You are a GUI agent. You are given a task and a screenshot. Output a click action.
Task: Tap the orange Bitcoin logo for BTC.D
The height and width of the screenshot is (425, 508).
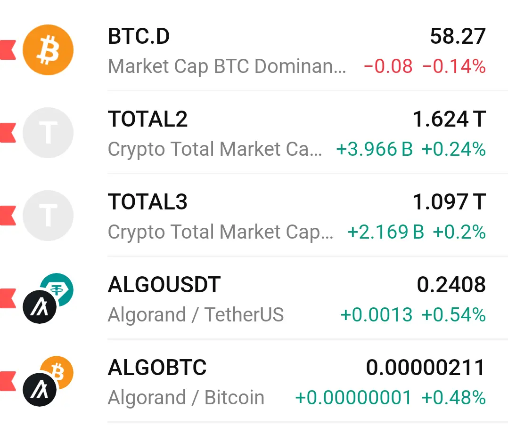tap(48, 50)
